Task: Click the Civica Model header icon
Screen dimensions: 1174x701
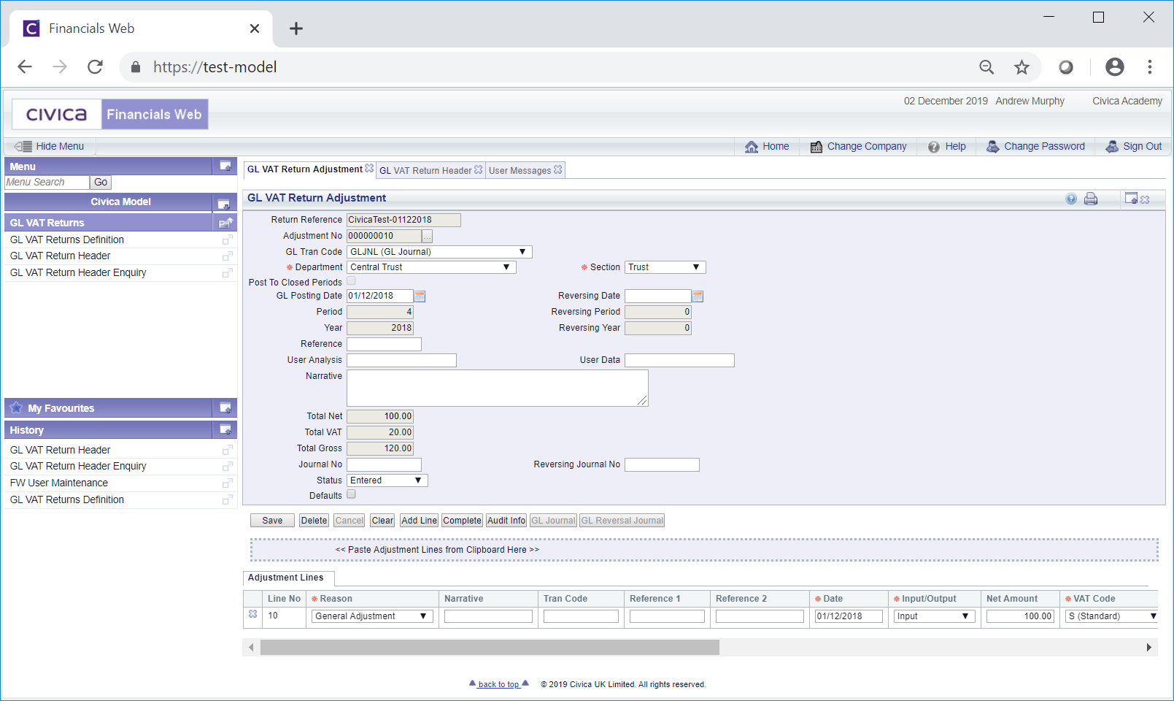Action: (x=224, y=204)
